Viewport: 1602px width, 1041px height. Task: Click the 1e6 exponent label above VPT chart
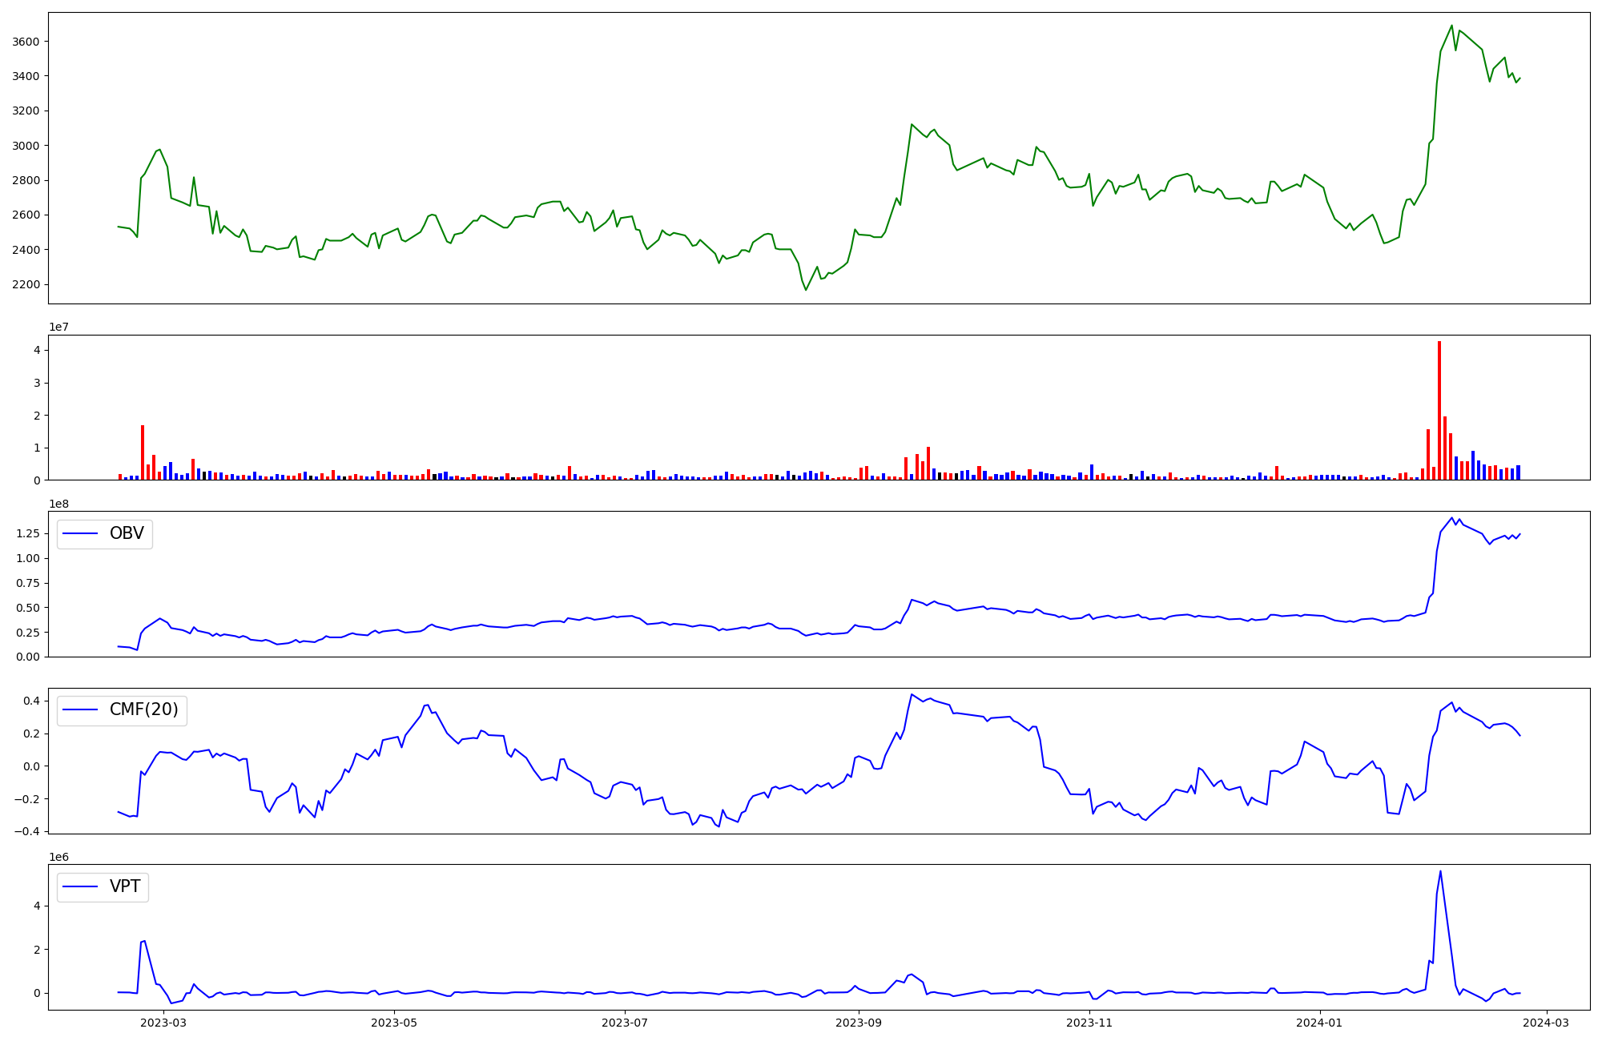58,857
